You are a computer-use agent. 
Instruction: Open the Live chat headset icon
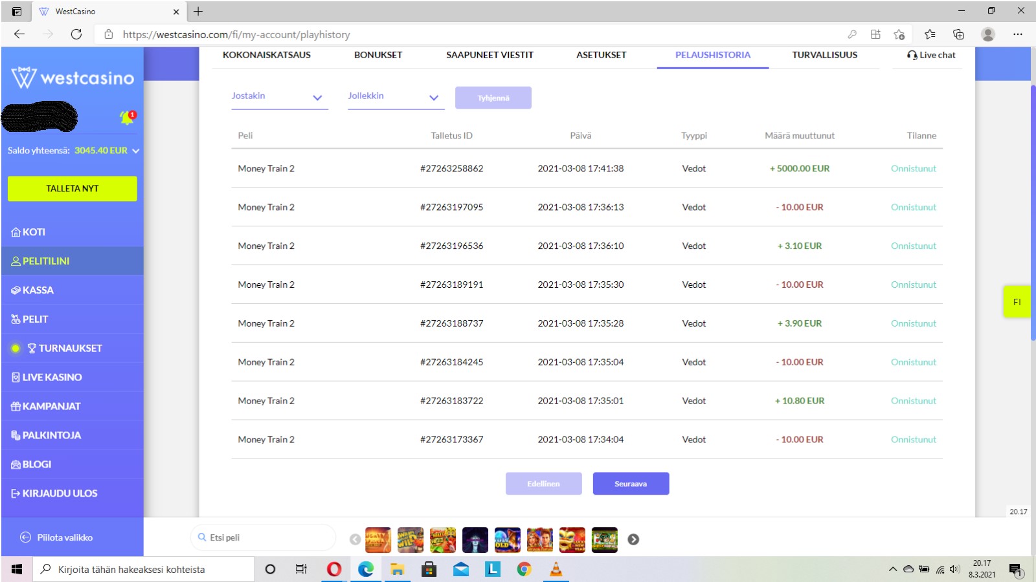pyautogui.click(x=912, y=56)
